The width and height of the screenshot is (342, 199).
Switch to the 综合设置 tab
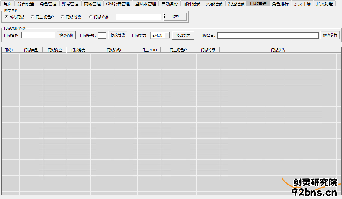26,4
